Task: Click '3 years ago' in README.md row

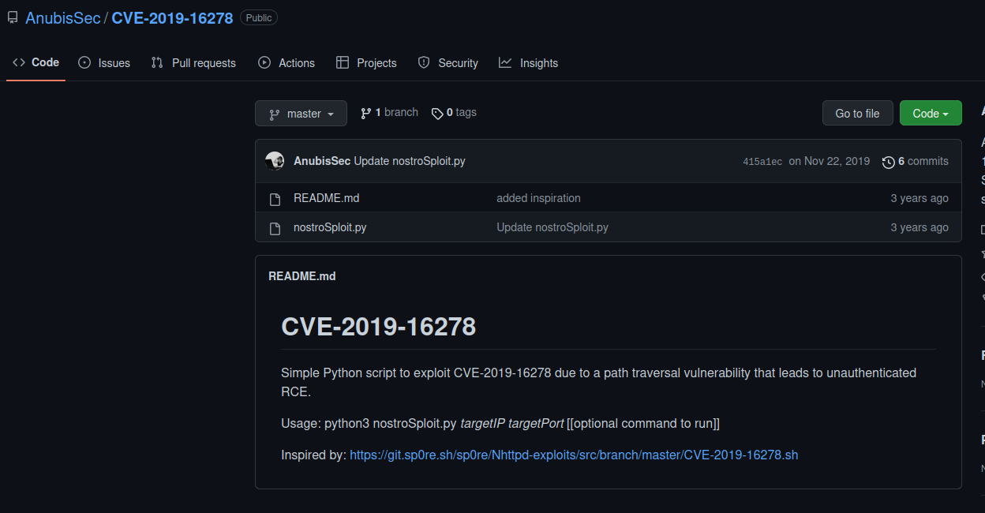Action: tap(919, 198)
